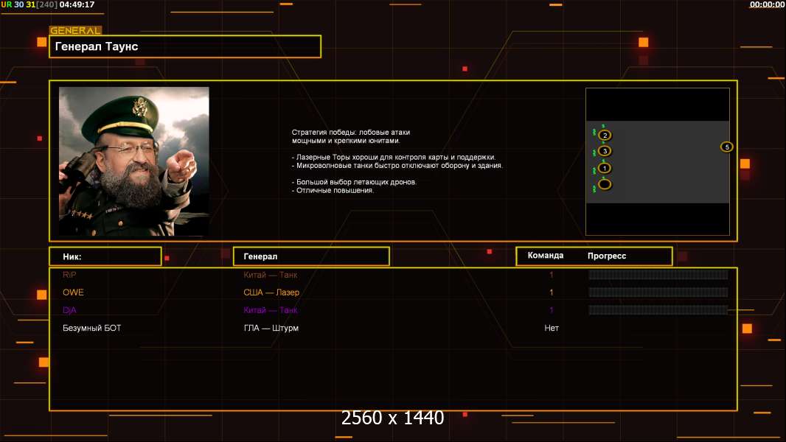Click start position marker 5 on minimap

727,147
